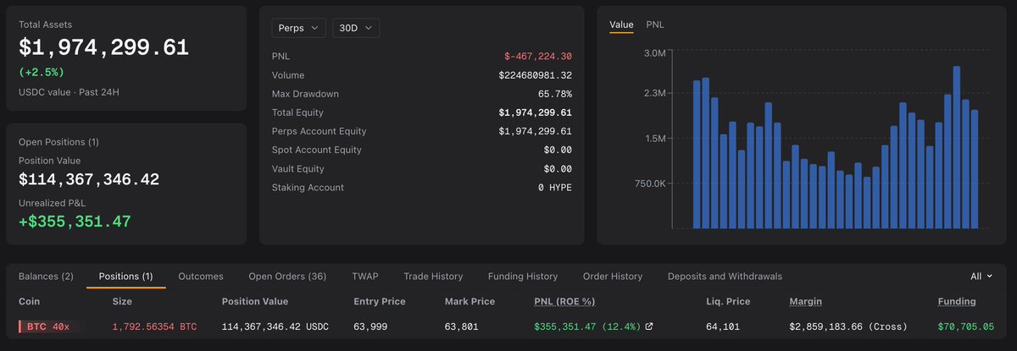Open the BTC 40x position
This screenshot has width=1017, height=351.
tap(48, 326)
